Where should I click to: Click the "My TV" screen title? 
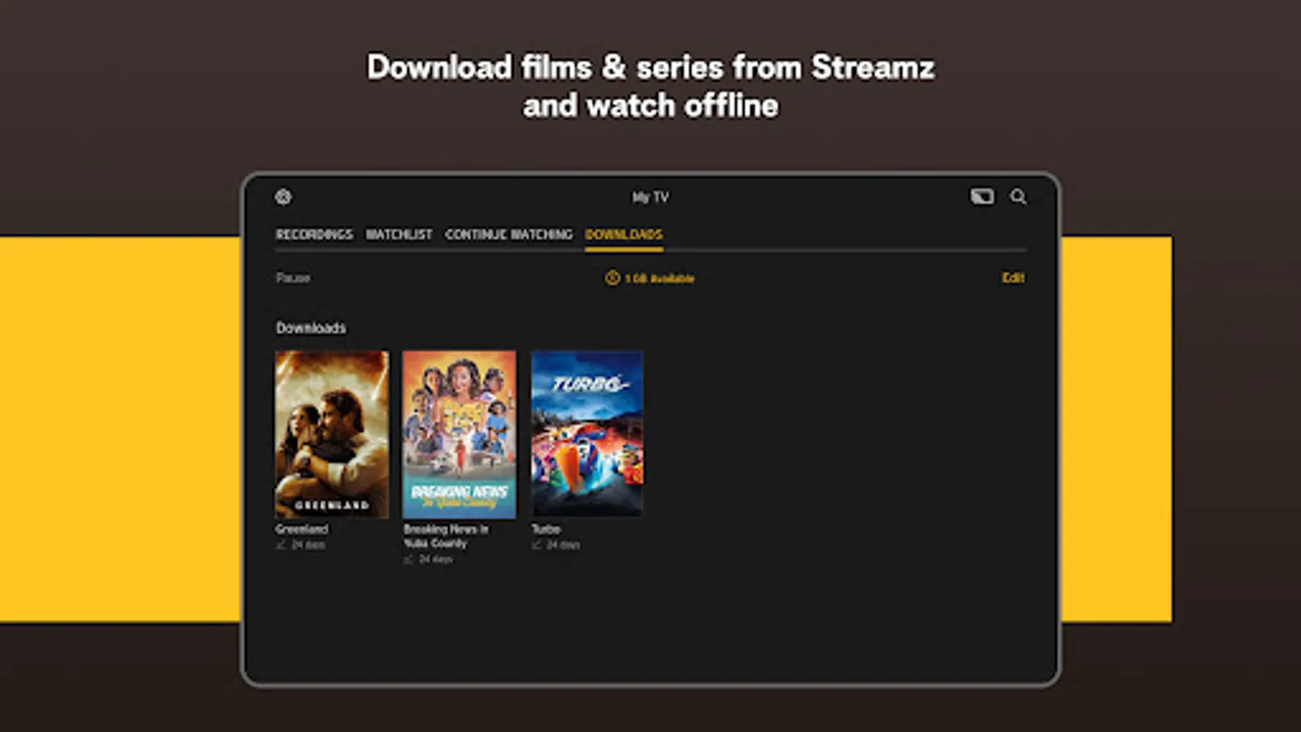click(x=650, y=197)
